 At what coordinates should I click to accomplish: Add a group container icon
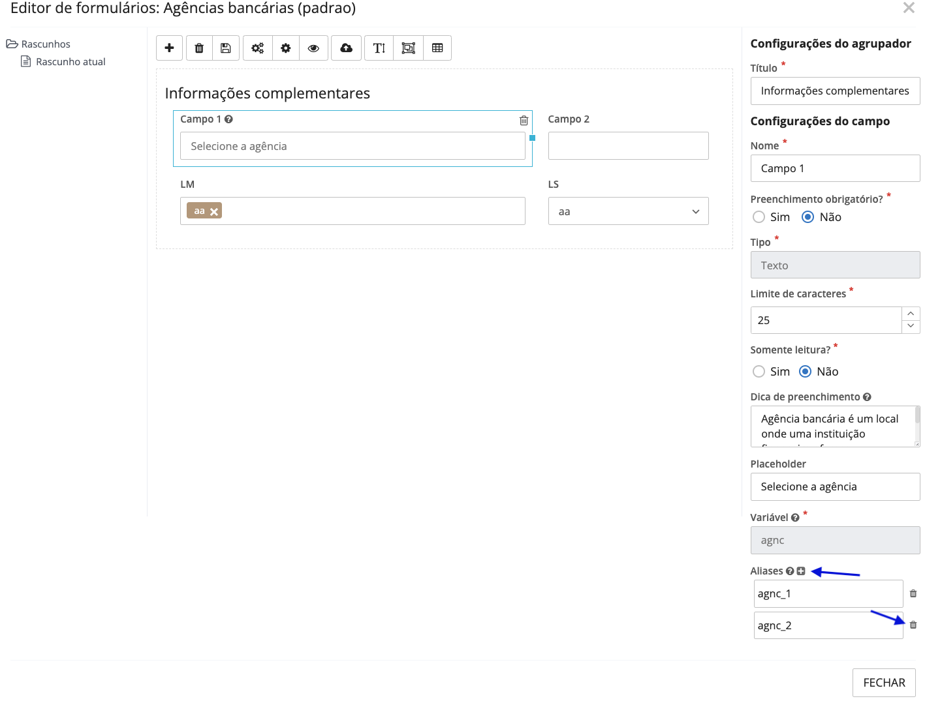pyautogui.click(x=409, y=48)
